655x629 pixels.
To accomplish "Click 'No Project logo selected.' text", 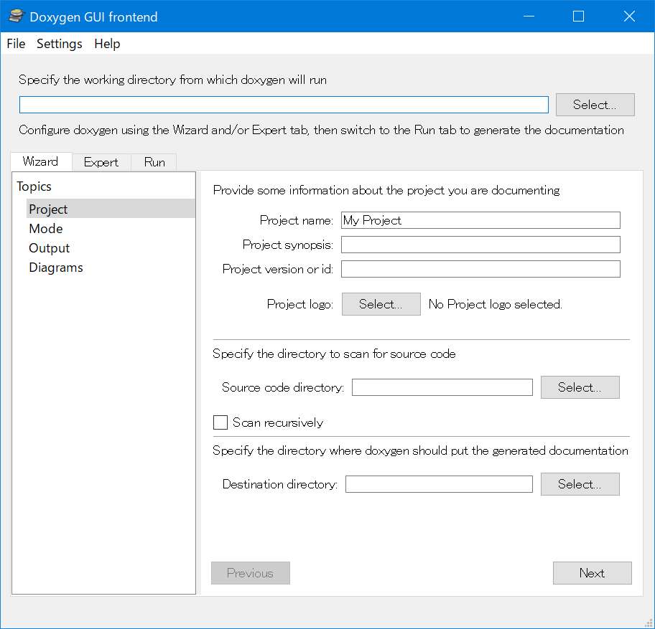I will pos(495,304).
